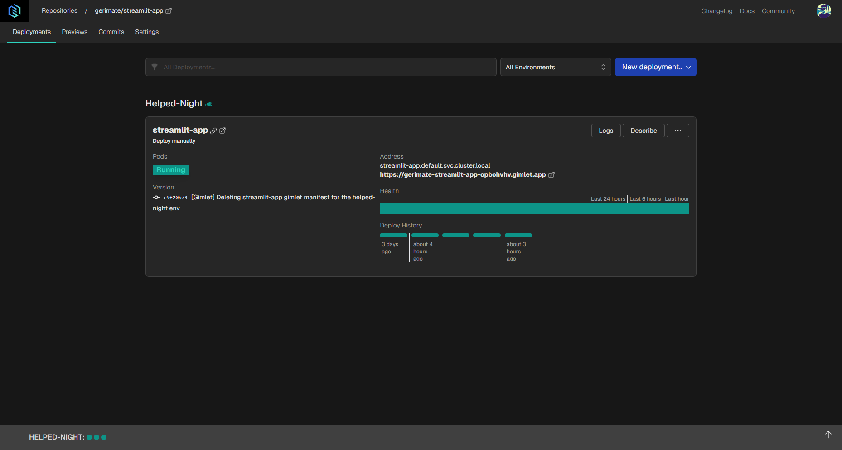The image size is (842, 450).
Task: Click third status dot in HELPED-NIGHT footer
Action: point(104,437)
